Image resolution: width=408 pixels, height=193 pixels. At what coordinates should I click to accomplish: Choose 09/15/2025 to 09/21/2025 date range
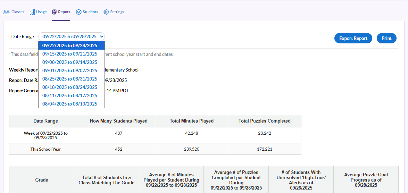pos(72,54)
